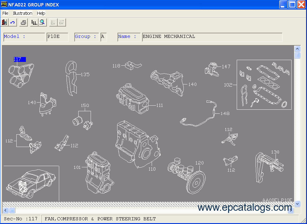Click the blue undo arrow icon
The height and width of the screenshot is (224, 307).
(13, 22)
